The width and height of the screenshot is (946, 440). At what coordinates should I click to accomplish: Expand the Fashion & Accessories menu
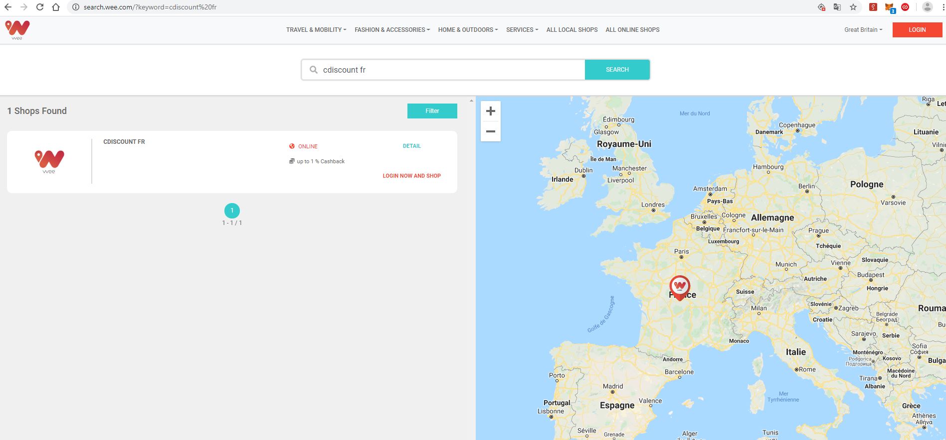(392, 30)
